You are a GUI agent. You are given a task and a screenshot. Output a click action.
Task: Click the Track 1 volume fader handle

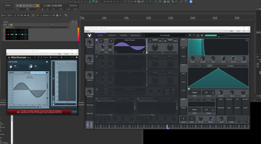click(x=52, y=25)
